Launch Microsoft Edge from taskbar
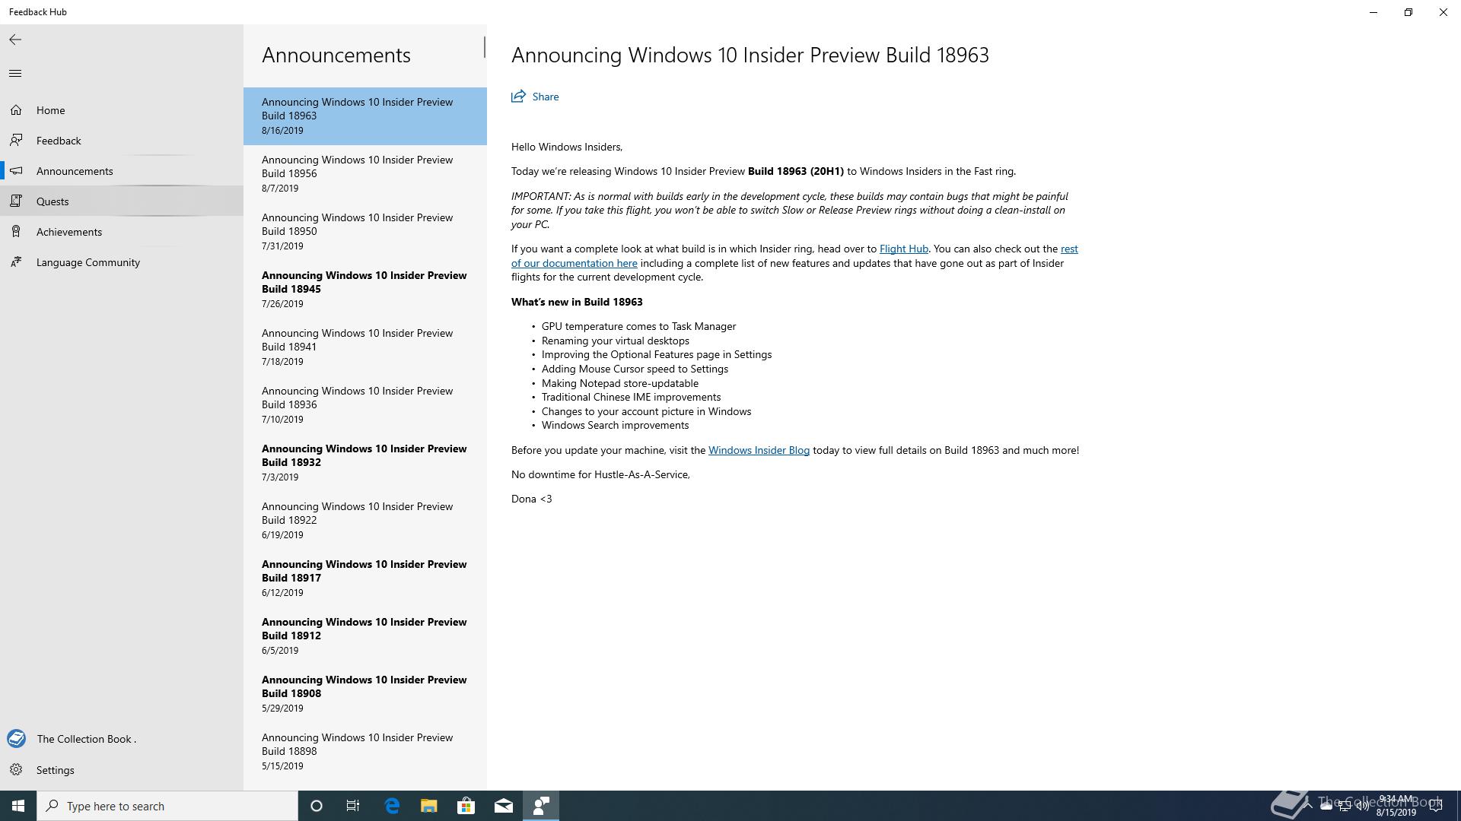This screenshot has height=821, width=1461. coord(392,806)
